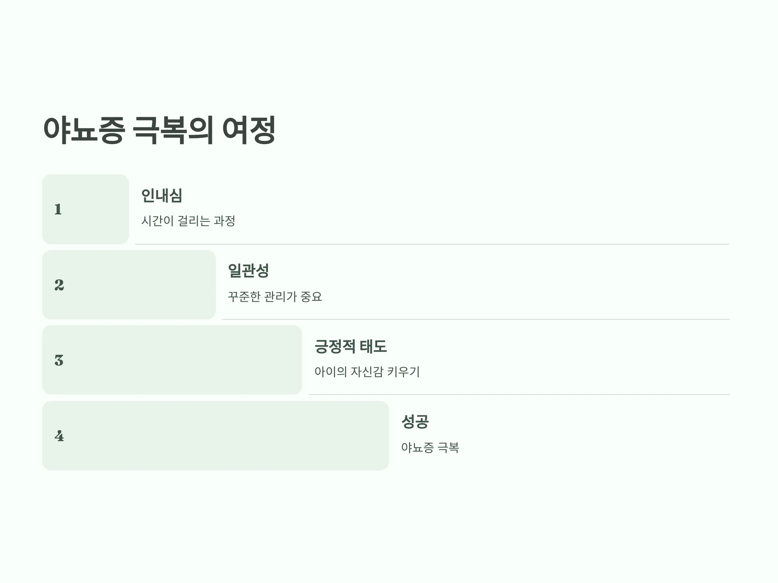This screenshot has height=583, width=778.
Task: Select the step 1 numbered block
Action: 86,209
